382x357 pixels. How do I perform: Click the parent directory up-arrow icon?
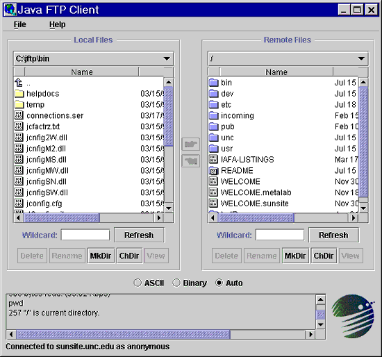19,83
